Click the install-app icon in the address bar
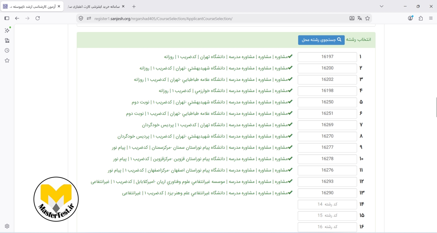Image resolution: width=437 pixels, height=233 pixels. pyautogui.click(x=352, y=18)
